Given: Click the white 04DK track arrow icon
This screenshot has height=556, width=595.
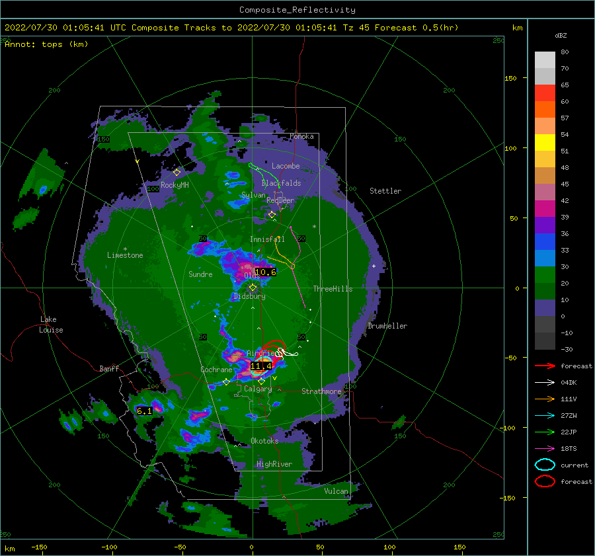Looking at the screenshot, I should pos(545,383).
